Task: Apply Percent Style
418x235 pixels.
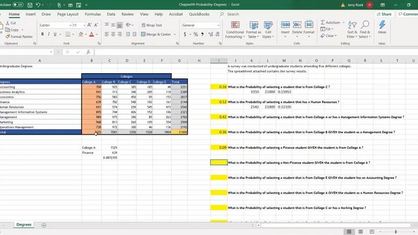Action: tap(196, 35)
